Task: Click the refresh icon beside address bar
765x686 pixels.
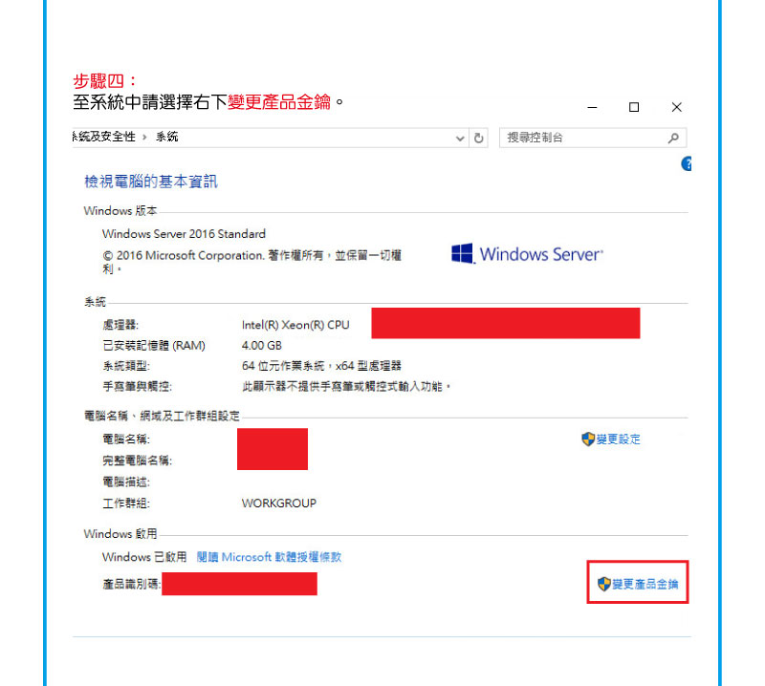Action: pyautogui.click(x=479, y=138)
